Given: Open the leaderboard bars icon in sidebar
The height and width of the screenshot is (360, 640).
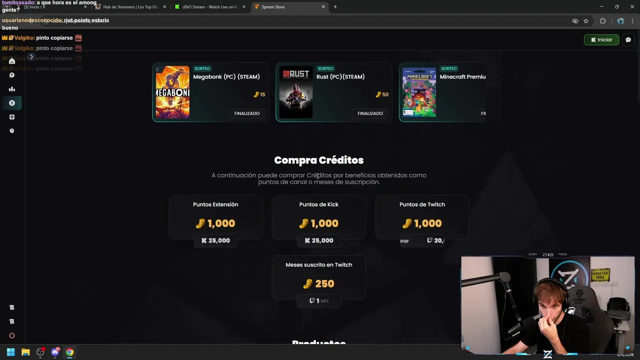Looking at the screenshot, I should pyautogui.click(x=12, y=89).
